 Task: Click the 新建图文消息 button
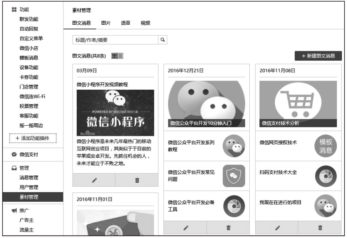[x=318, y=56]
